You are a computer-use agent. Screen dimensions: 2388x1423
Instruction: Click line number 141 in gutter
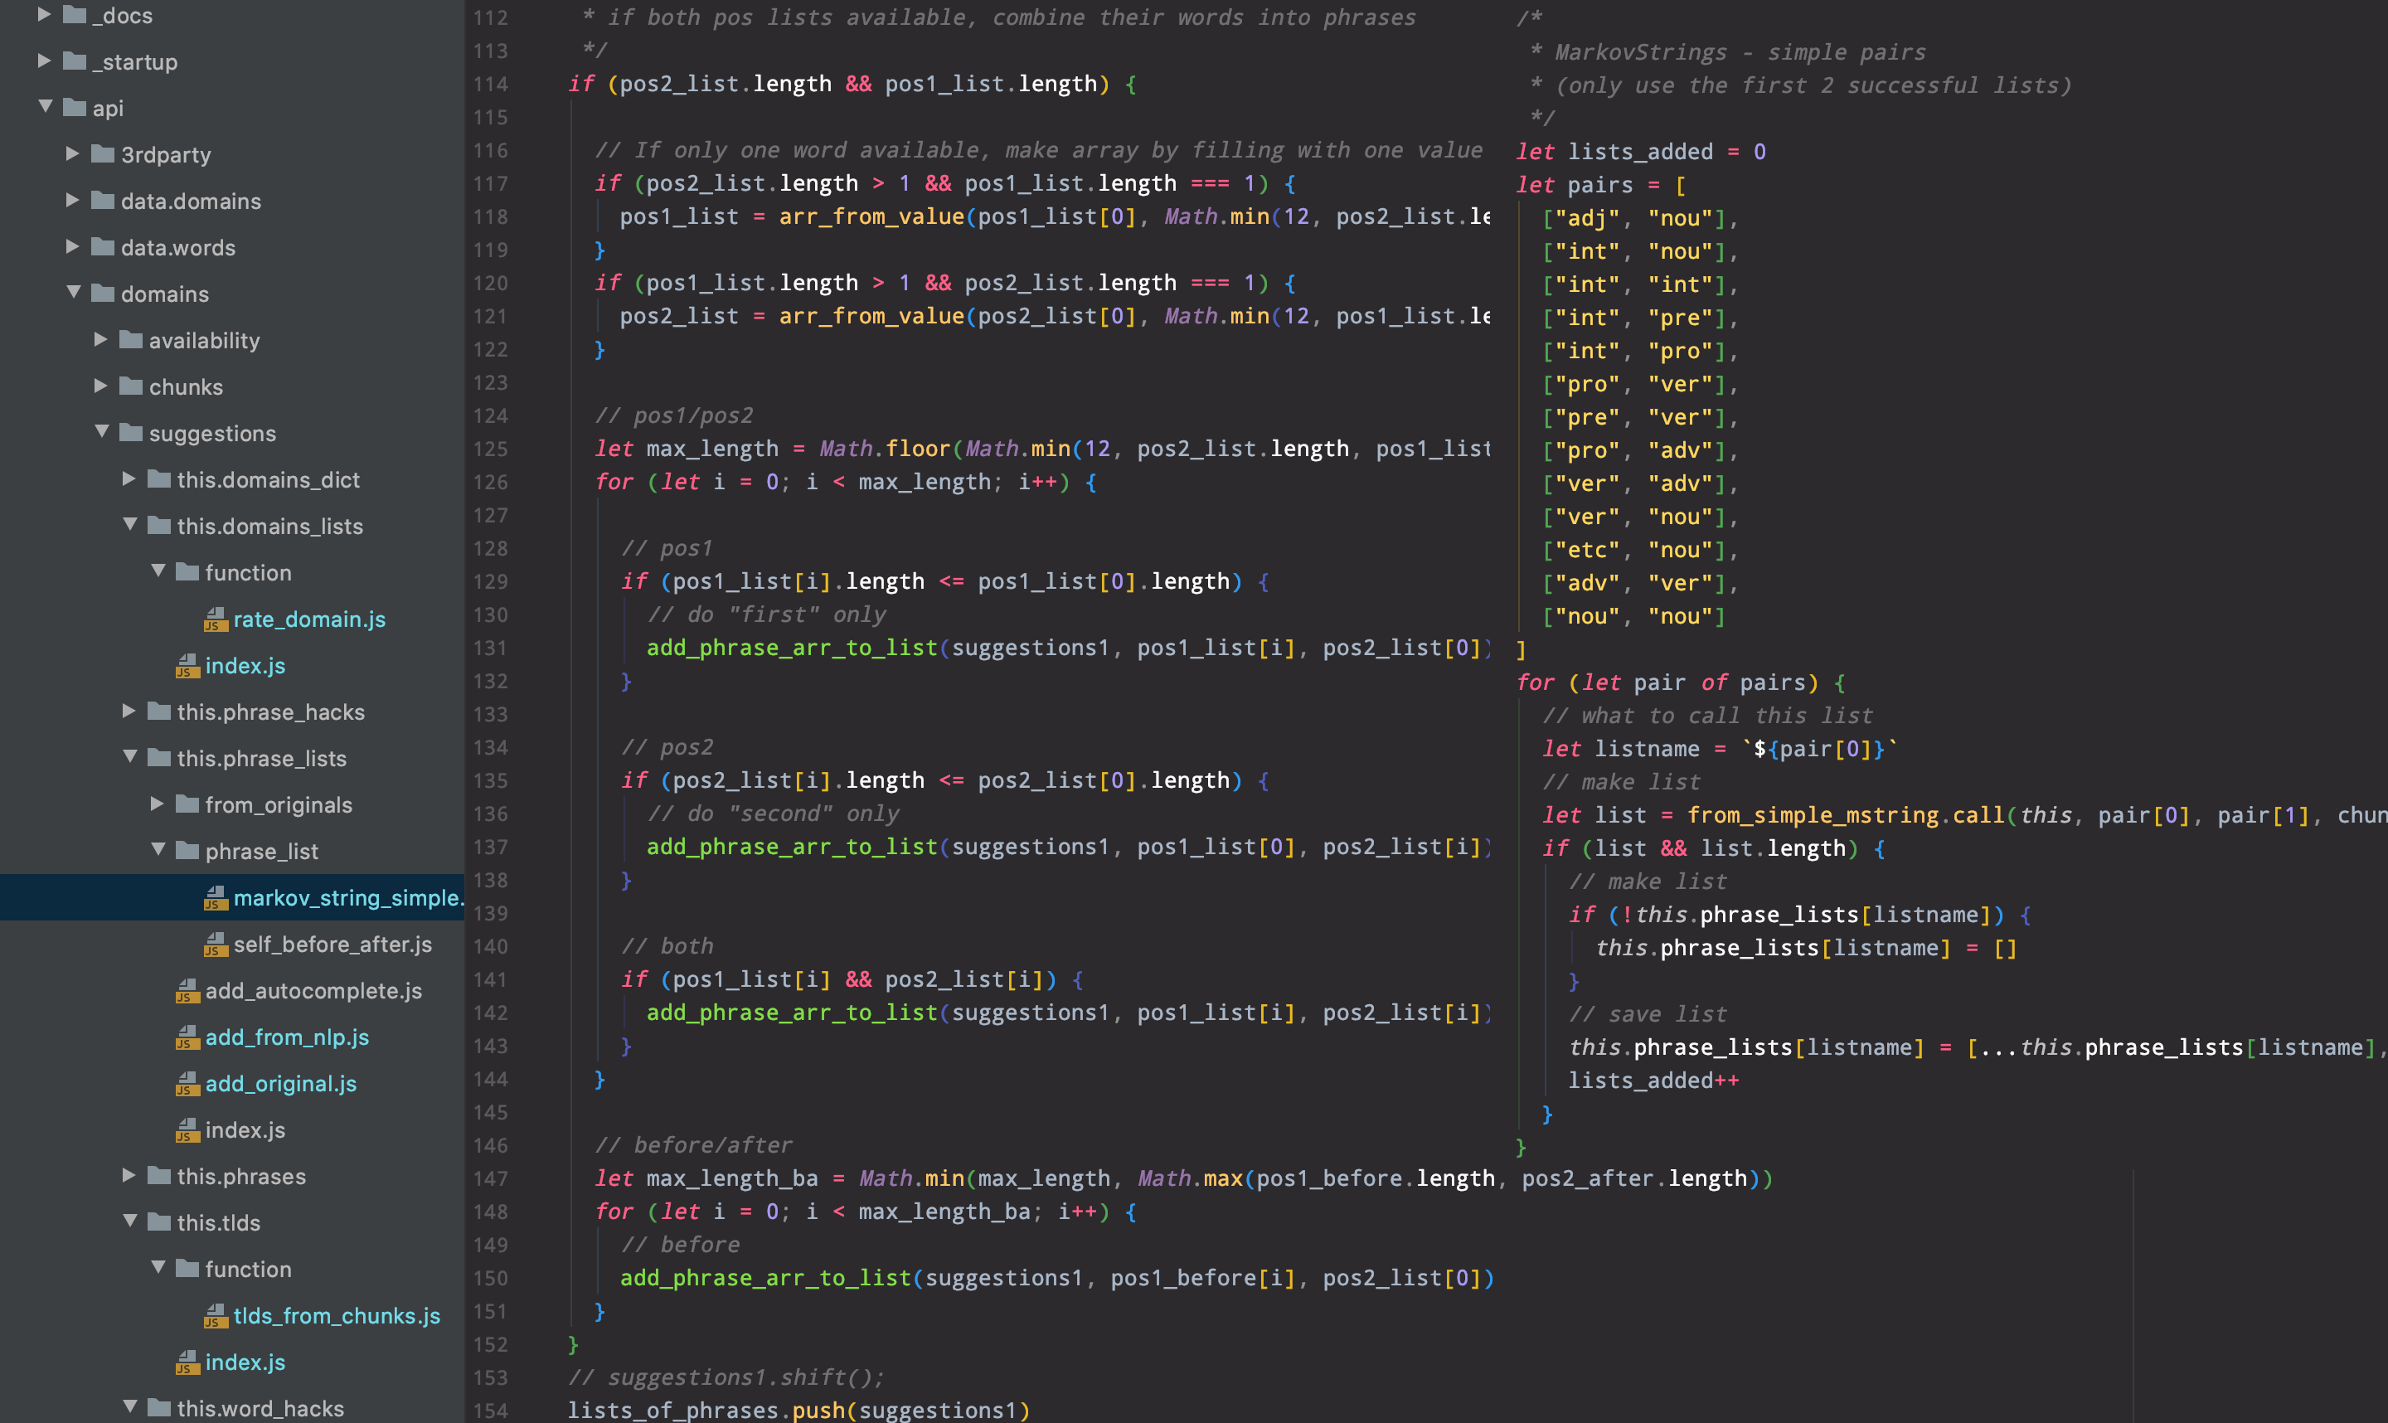click(x=491, y=980)
